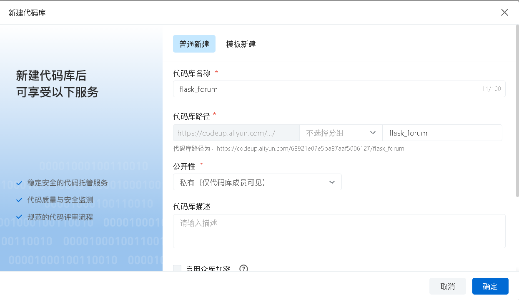Click the https://codeup.aliyun.com/.../ prefix field
This screenshot has height=300, width=519.
tap(236, 133)
